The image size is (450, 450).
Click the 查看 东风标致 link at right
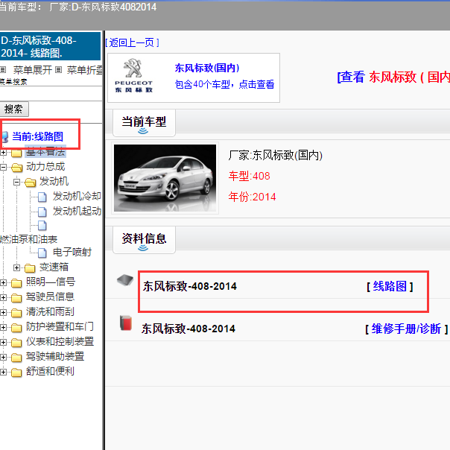[x=393, y=77]
